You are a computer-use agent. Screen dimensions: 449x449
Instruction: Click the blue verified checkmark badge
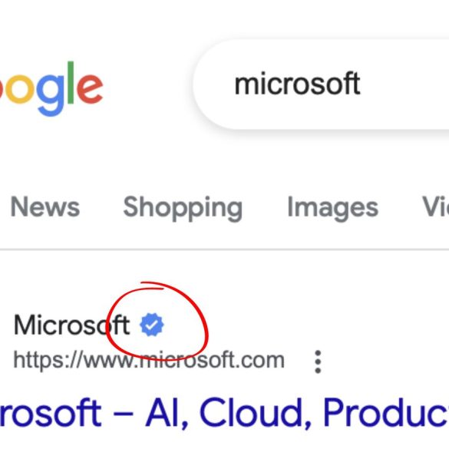pyautogui.click(x=152, y=325)
